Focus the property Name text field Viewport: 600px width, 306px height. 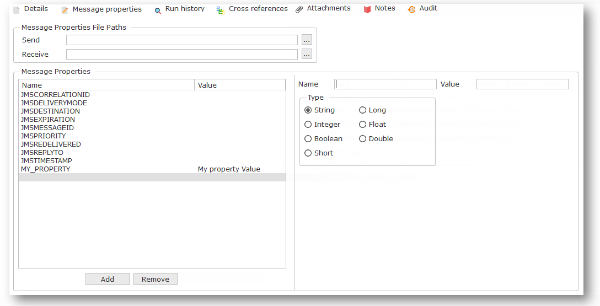click(385, 84)
